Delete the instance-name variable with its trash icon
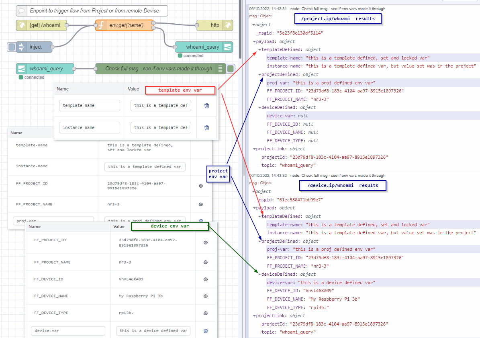 coord(206,127)
